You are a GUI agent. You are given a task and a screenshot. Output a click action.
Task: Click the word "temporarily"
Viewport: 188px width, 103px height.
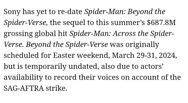(45, 66)
